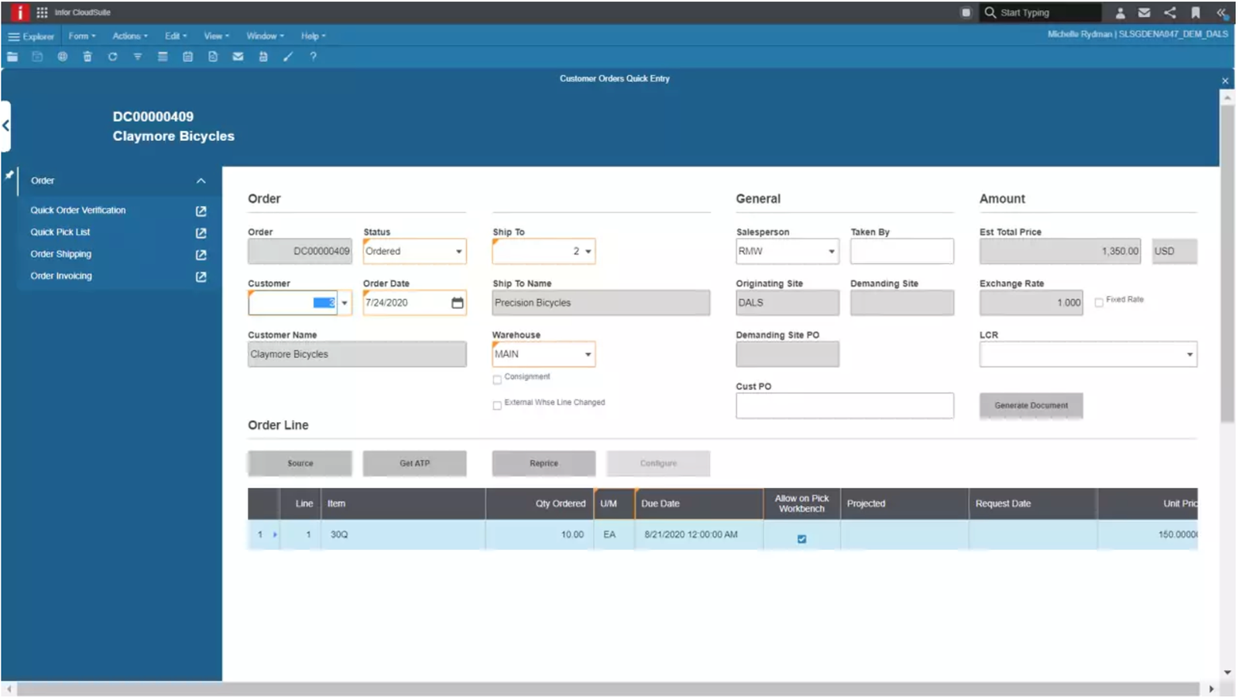Open the Customer dropdown arrow
Image resolution: width=1239 pixels, height=697 pixels.
tap(345, 303)
